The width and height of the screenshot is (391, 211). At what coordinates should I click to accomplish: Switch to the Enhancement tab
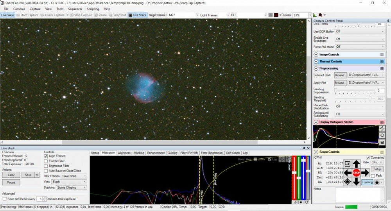(156, 153)
